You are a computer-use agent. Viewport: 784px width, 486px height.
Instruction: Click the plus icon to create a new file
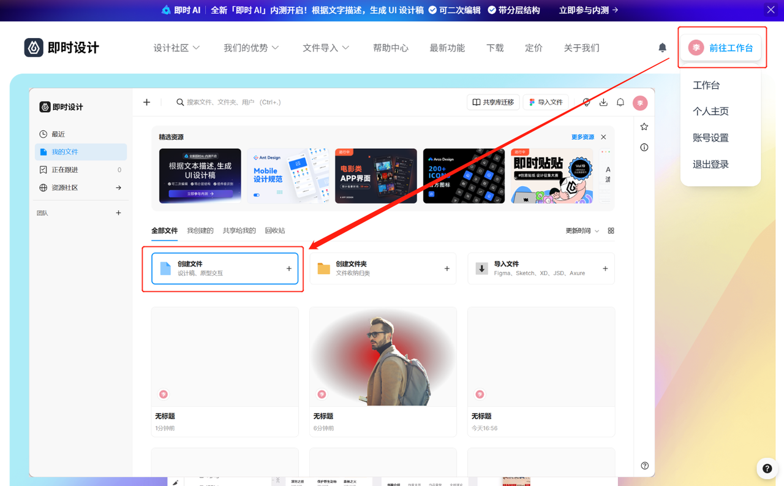point(146,102)
